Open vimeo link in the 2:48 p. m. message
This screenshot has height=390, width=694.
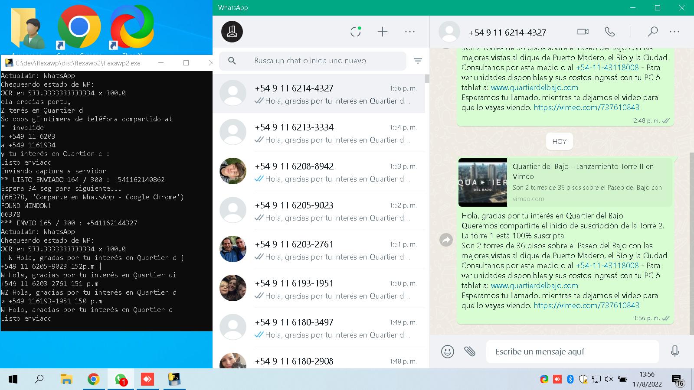(x=586, y=107)
